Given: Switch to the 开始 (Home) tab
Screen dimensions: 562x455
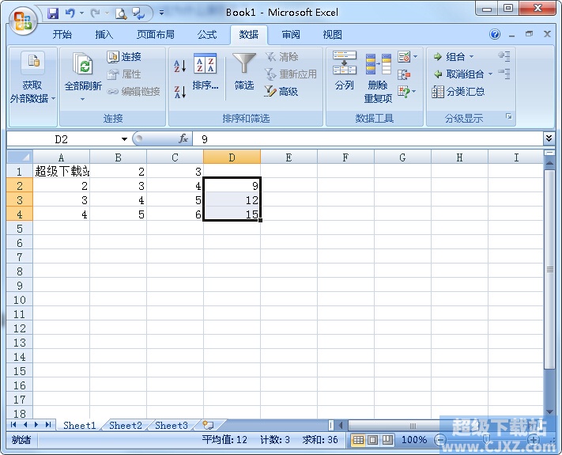Looking at the screenshot, I should coord(62,35).
